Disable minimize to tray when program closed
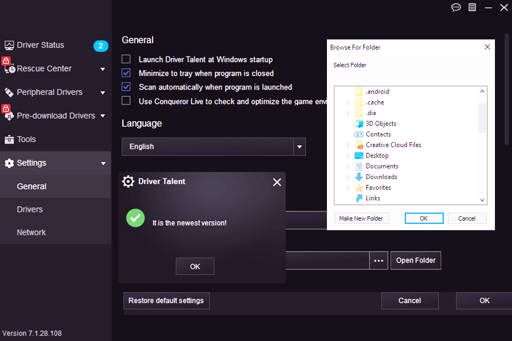The height and width of the screenshot is (341, 512). [x=125, y=73]
